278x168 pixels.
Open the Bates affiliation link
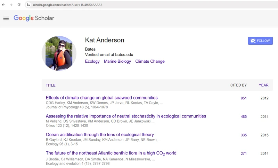pos(90,49)
